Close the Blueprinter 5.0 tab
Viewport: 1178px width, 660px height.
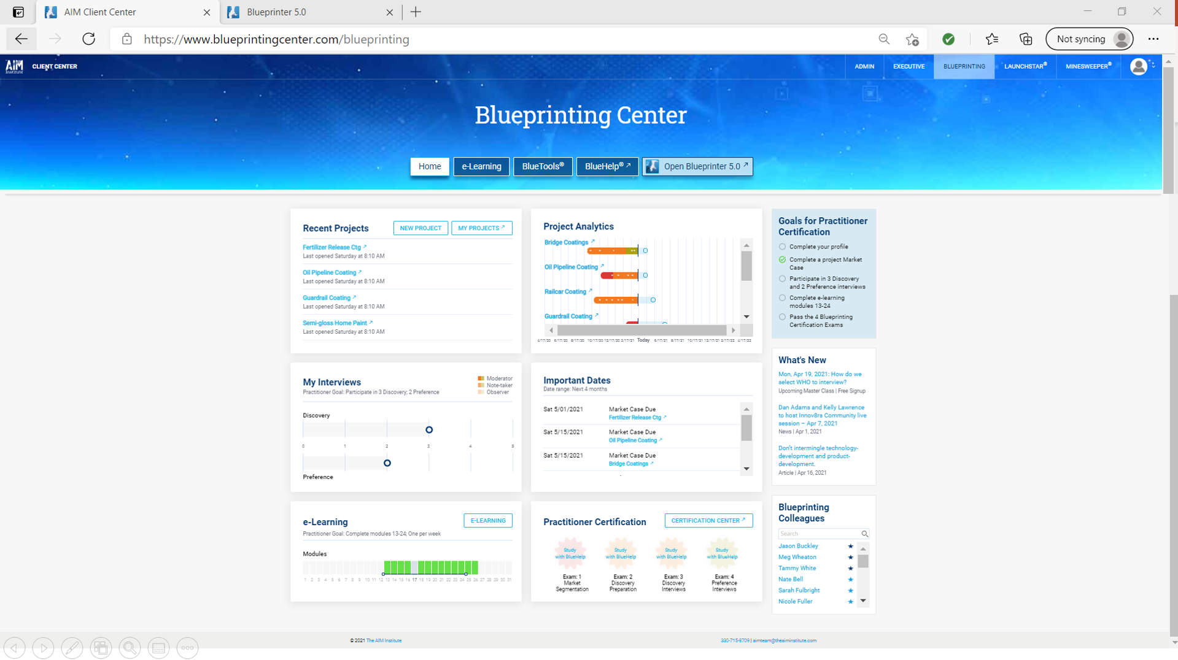tap(390, 12)
